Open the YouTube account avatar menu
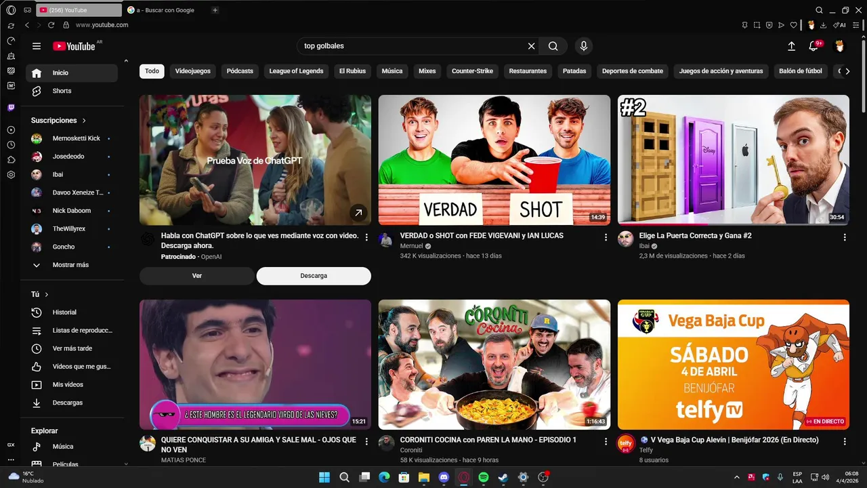Viewport: 867px width, 488px height. point(840,46)
